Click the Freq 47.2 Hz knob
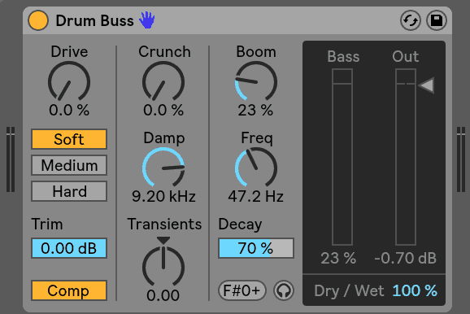Screen dimensions: 470x314 pos(256,168)
